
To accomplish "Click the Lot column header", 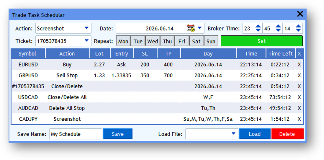I will click(x=99, y=54).
